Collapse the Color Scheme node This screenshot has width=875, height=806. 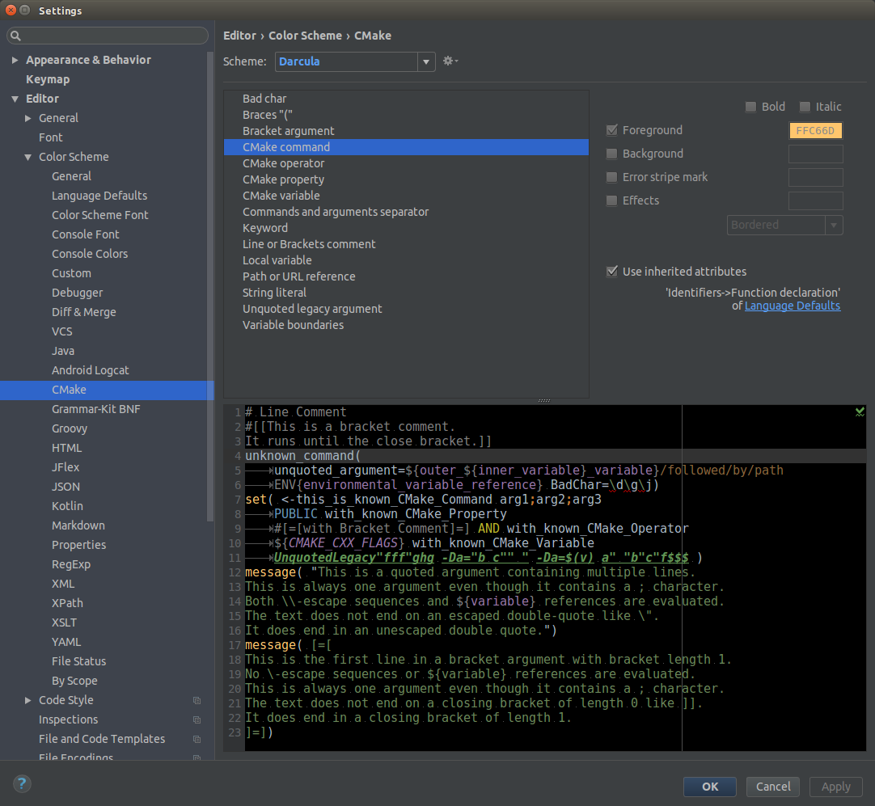click(x=28, y=158)
